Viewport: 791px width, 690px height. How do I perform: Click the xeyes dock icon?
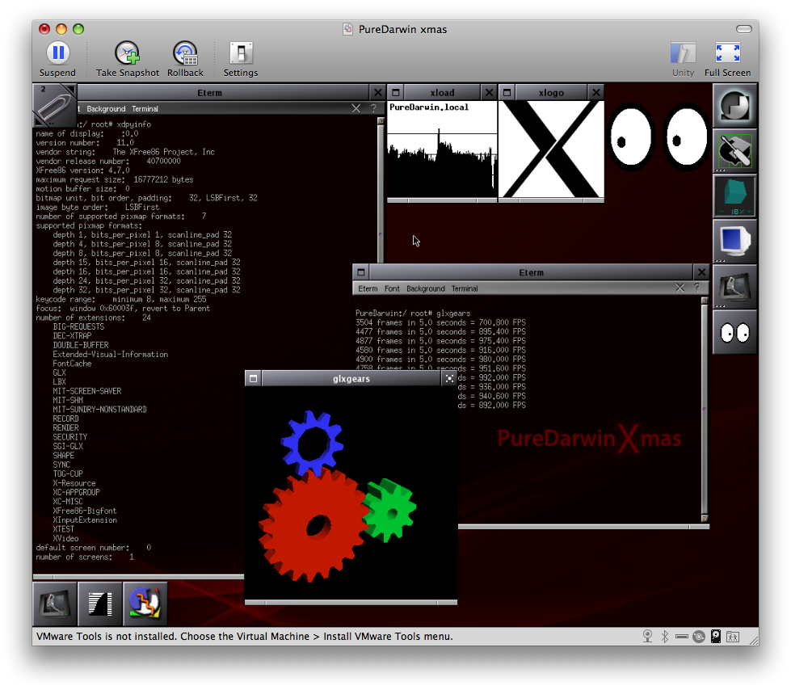tap(734, 332)
